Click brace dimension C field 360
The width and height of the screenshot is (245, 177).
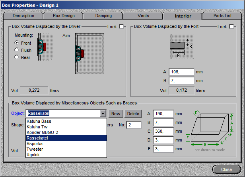163,131
